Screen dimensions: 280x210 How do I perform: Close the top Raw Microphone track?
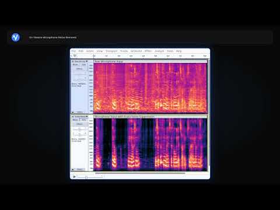pyautogui.click(x=73, y=61)
